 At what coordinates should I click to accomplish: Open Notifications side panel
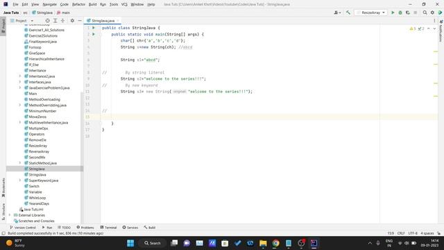tap(441, 31)
